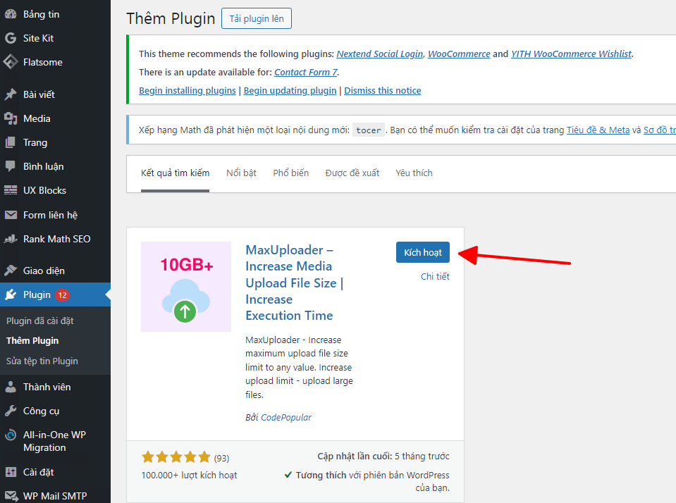Click "Cập nhật lần cuối: 5 tháng trước" text
The width and height of the screenshot is (676, 503).
[x=383, y=456]
